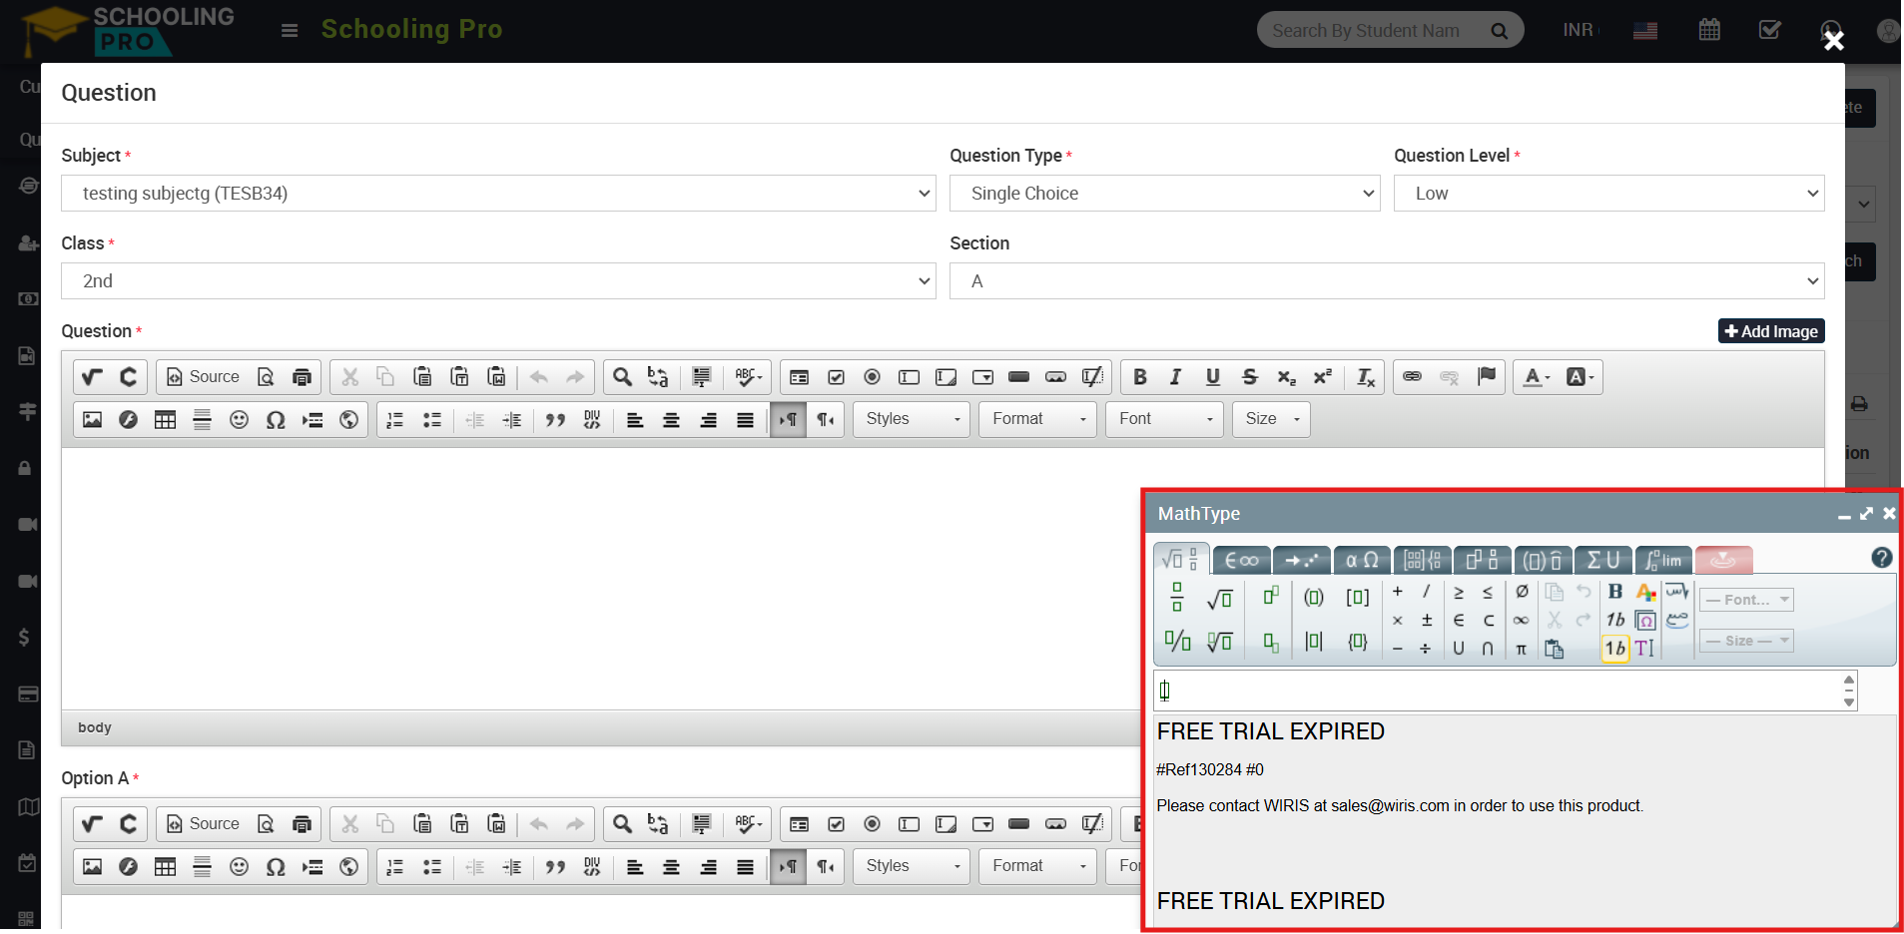Toggle right-to-left text direction in Question editor
The width and height of the screenshot is (1904, 934).
826,420
